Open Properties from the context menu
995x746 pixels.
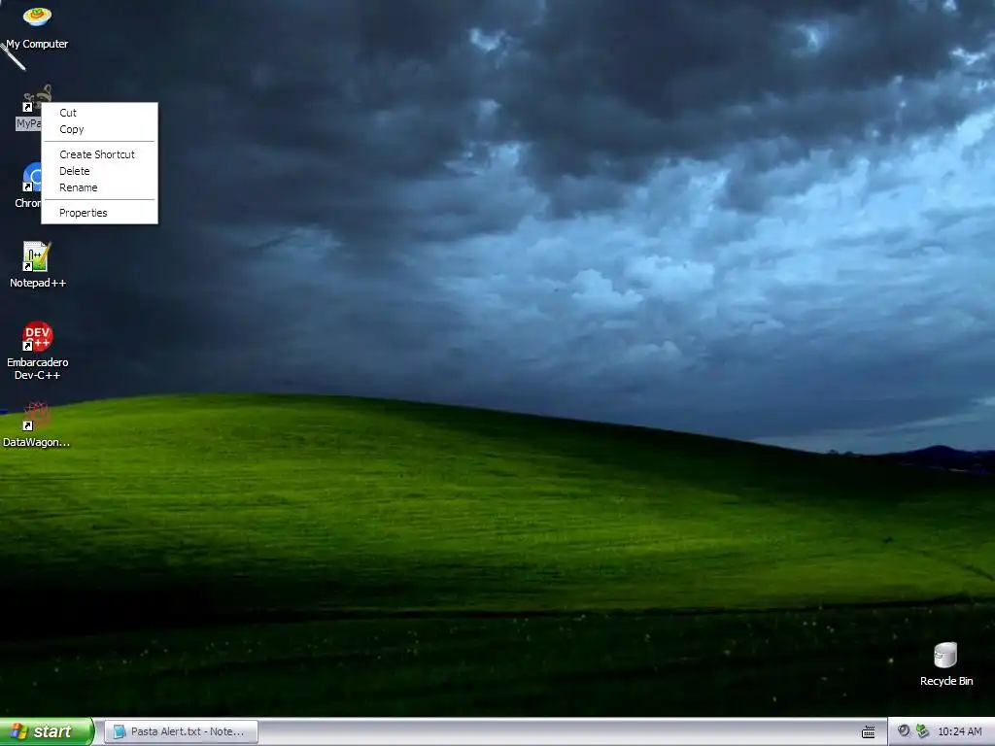[x=100, y=213]
